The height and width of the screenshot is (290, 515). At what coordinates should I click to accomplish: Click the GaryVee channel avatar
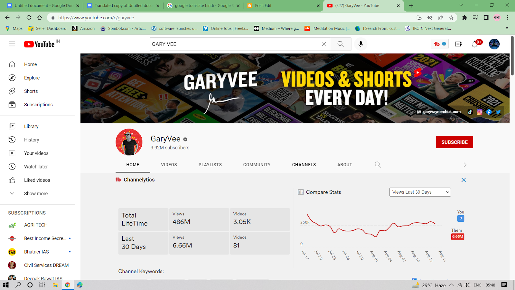[129, 142]
